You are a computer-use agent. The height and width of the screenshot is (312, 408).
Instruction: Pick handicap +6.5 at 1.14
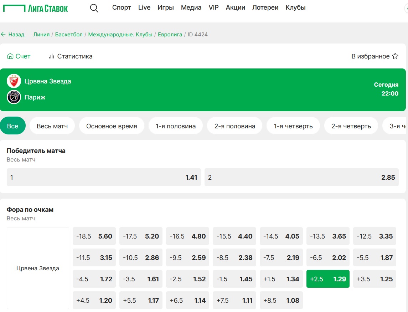(x=187, y=300)
